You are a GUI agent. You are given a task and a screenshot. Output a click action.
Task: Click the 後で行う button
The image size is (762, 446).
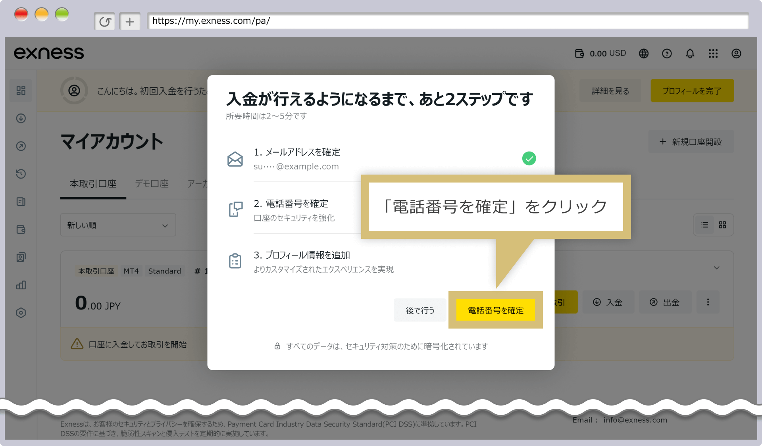point(420,310)
